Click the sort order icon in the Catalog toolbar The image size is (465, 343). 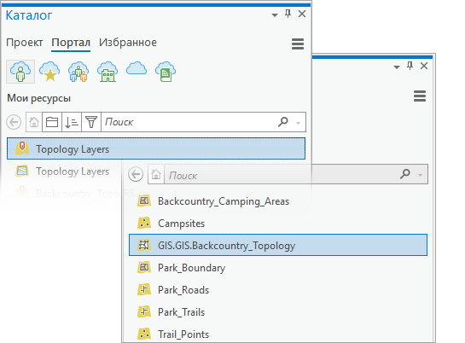click(72, 122)
